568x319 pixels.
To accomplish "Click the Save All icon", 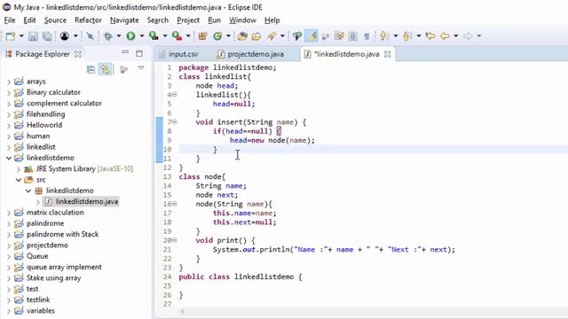I will tap(47, 35).
